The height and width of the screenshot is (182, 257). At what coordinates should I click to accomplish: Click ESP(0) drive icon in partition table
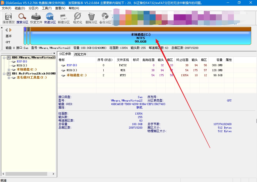pos(63,65)
